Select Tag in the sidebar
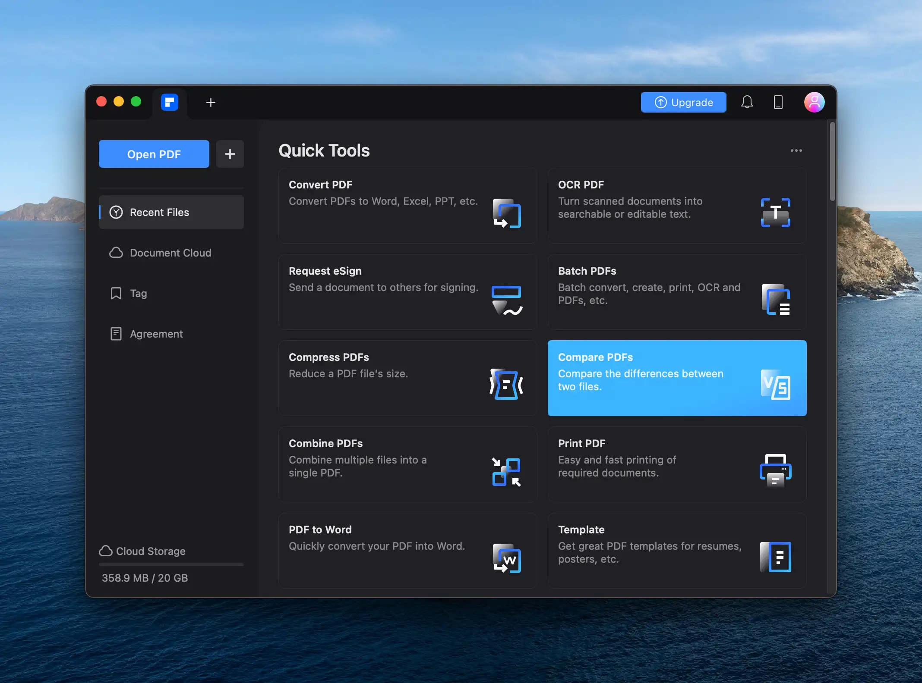 tap(171, 293)
